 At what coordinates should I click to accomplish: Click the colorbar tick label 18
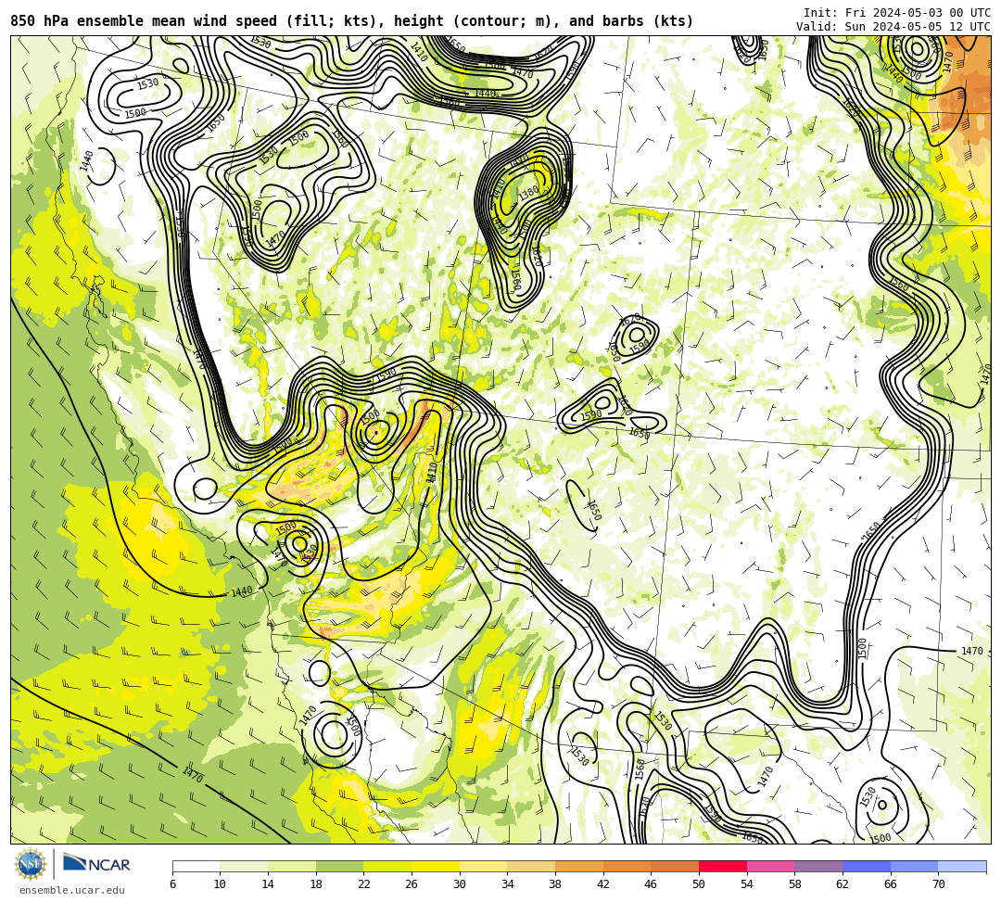coord(316,884)
